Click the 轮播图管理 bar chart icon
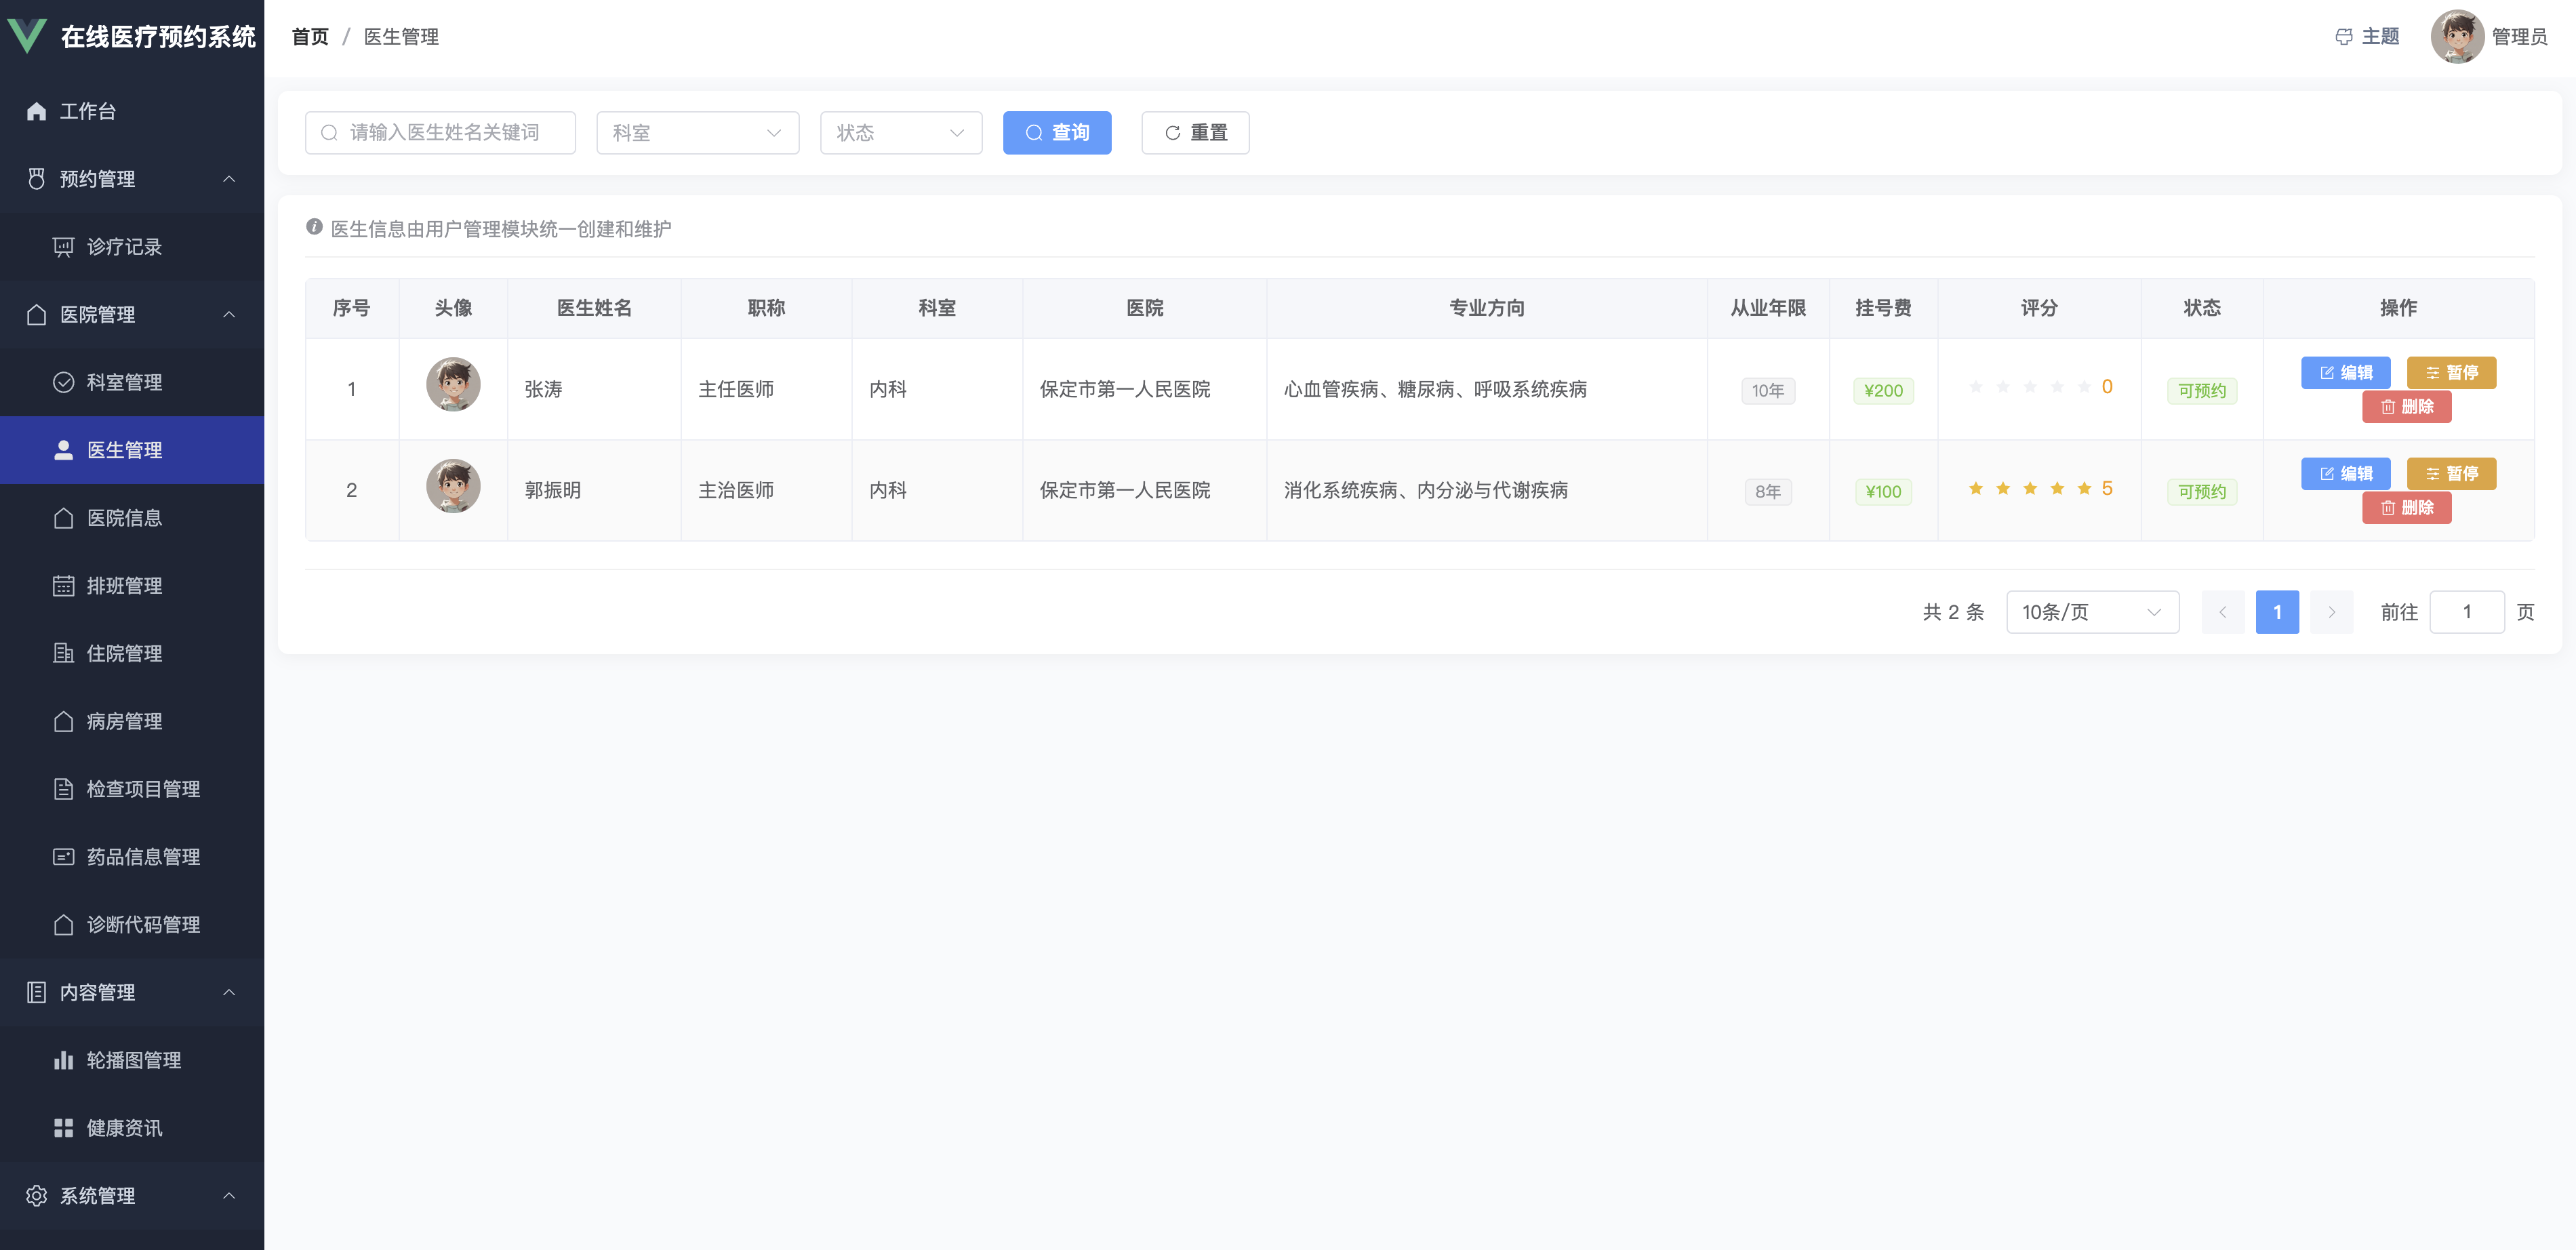Viewport: 2576px width, 1250px height. pos(63,1060)
